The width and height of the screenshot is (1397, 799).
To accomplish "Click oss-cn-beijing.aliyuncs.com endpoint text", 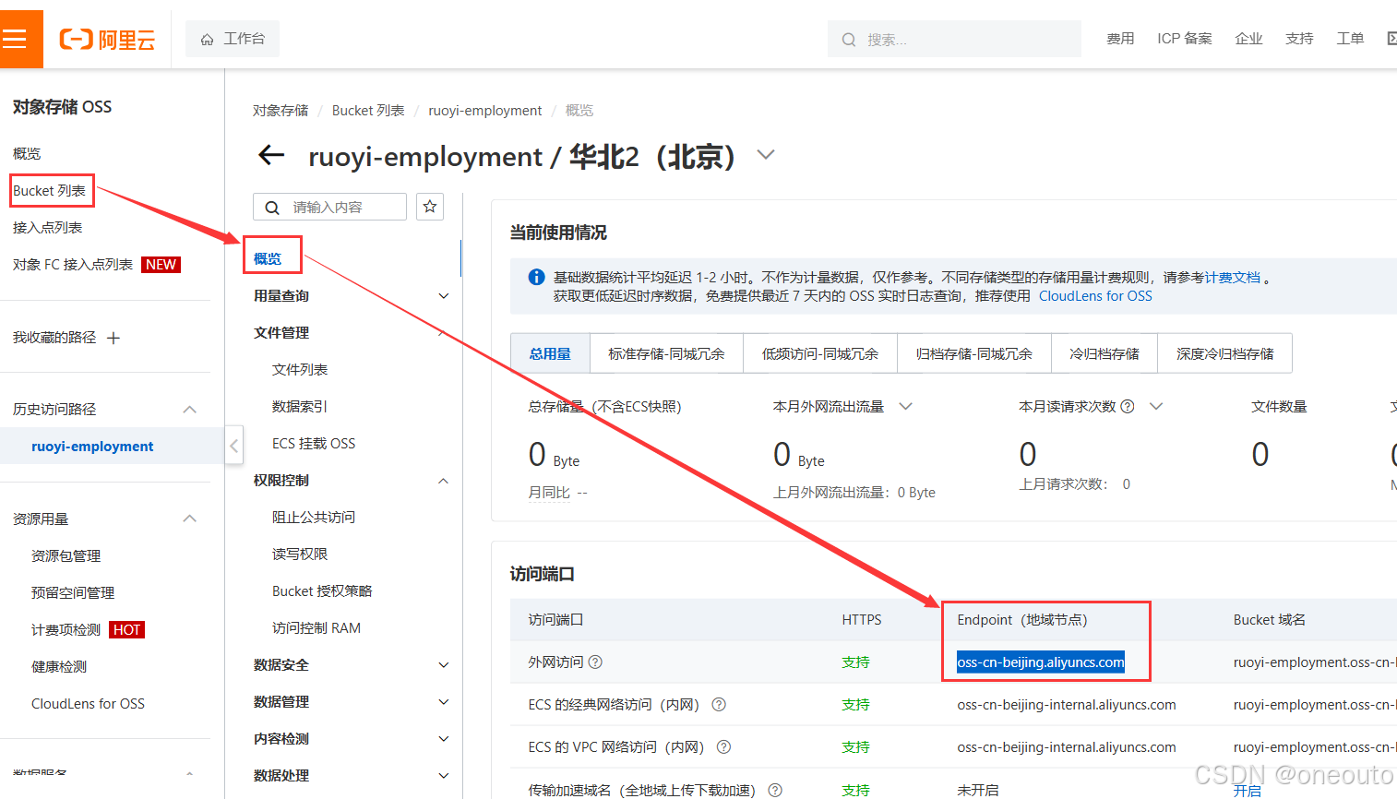I will (x=1041, y=662).
